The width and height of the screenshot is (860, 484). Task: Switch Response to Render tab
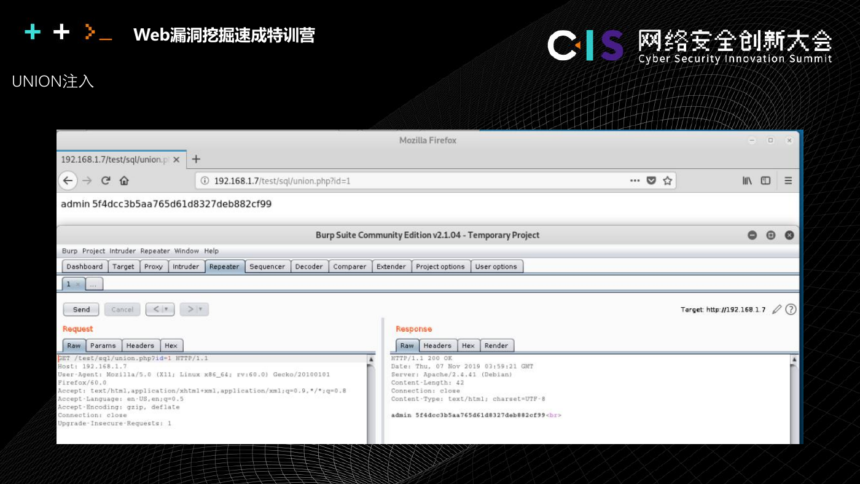tap(496, 346)
